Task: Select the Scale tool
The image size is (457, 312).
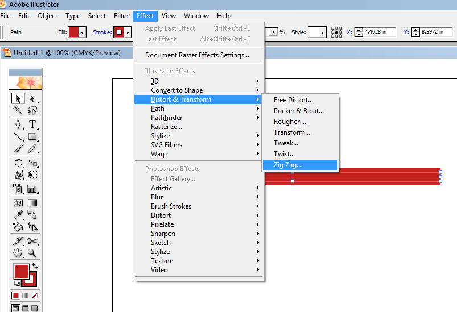Action: click(x=32, y=163)
